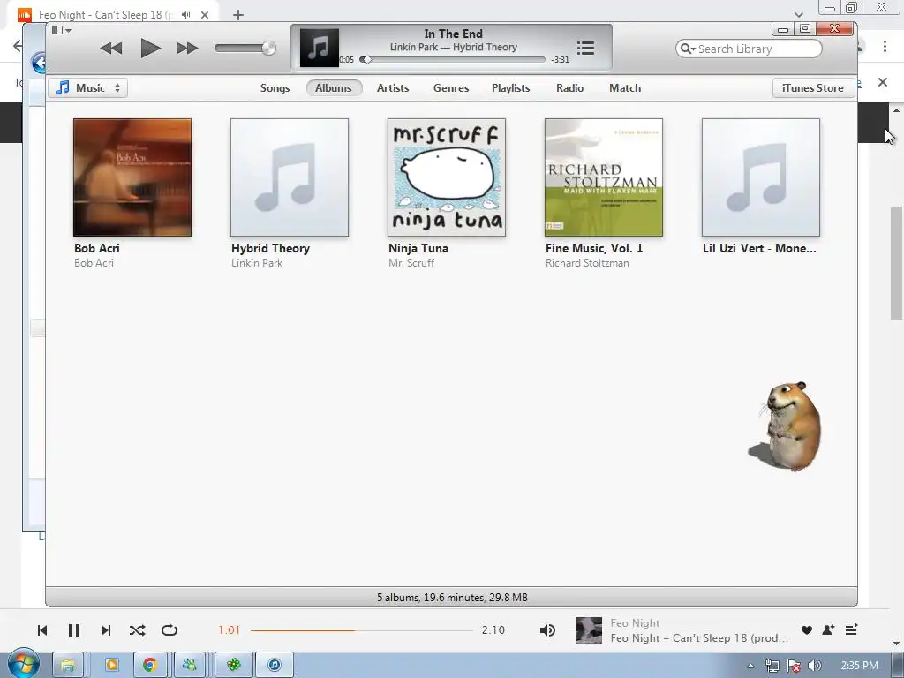Skip forward with iTunes fast-forward button

point(187,49)
